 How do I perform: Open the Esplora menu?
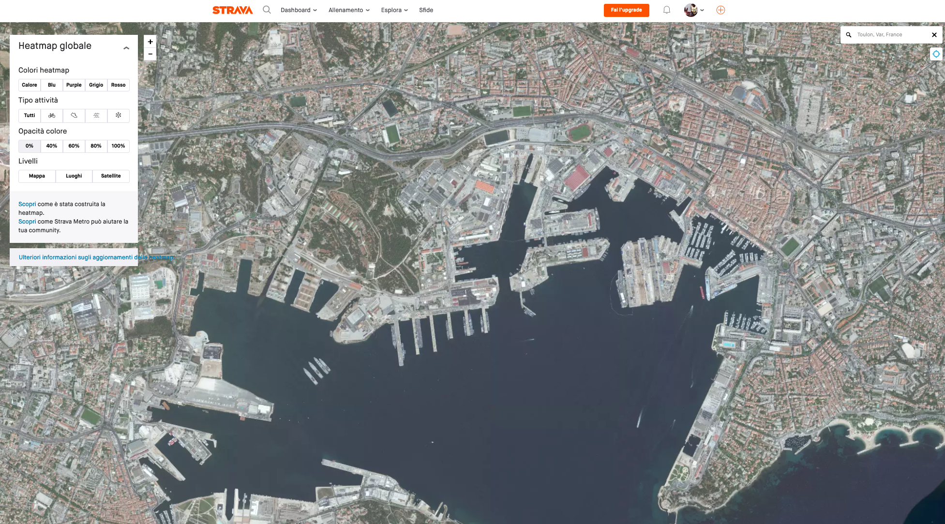click(x=394, y=10)
